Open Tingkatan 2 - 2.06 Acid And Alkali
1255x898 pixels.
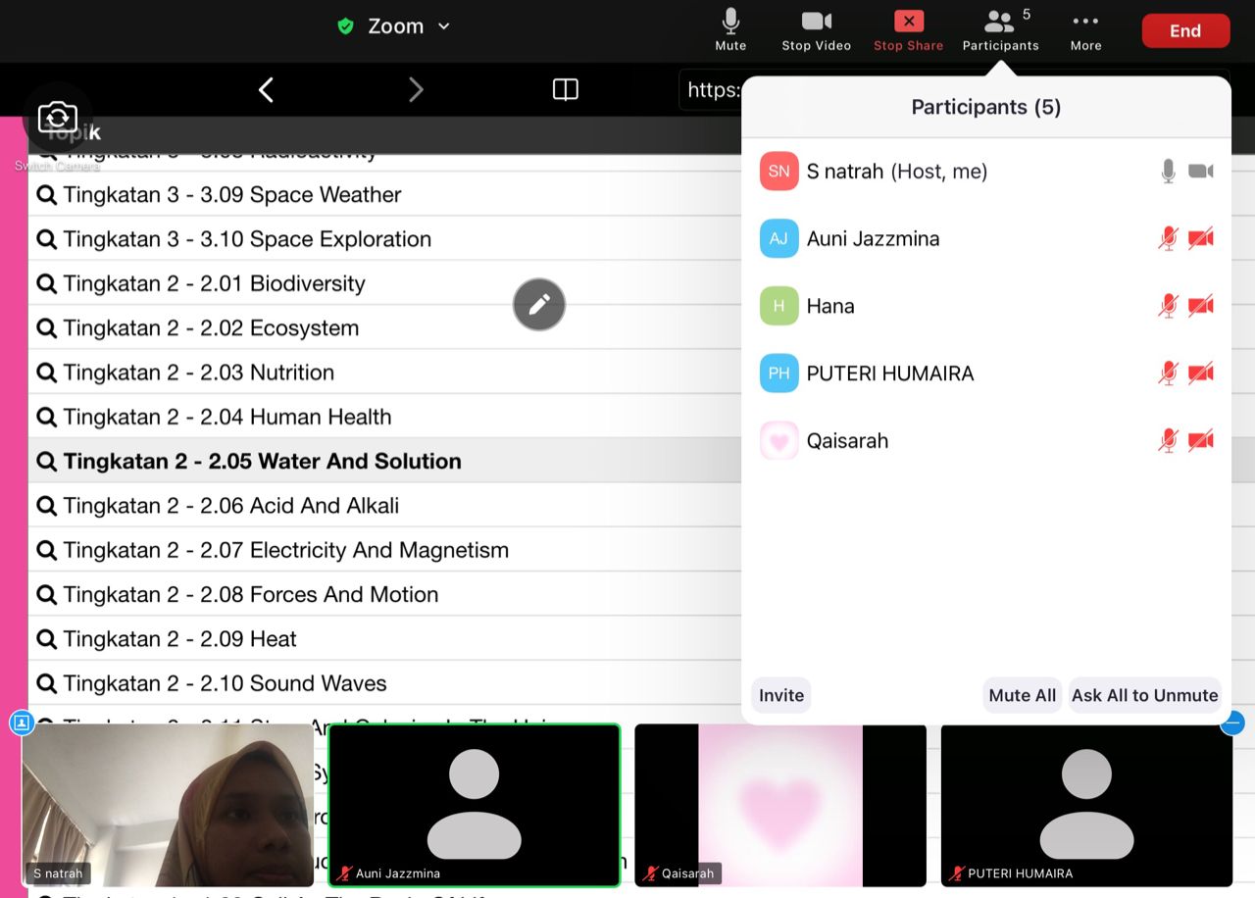pos(230,506)
